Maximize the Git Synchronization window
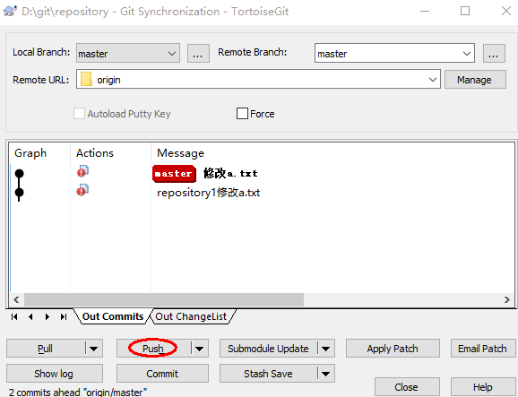The width and height of the screenshot is (518, 397). [x=465, y=11]
